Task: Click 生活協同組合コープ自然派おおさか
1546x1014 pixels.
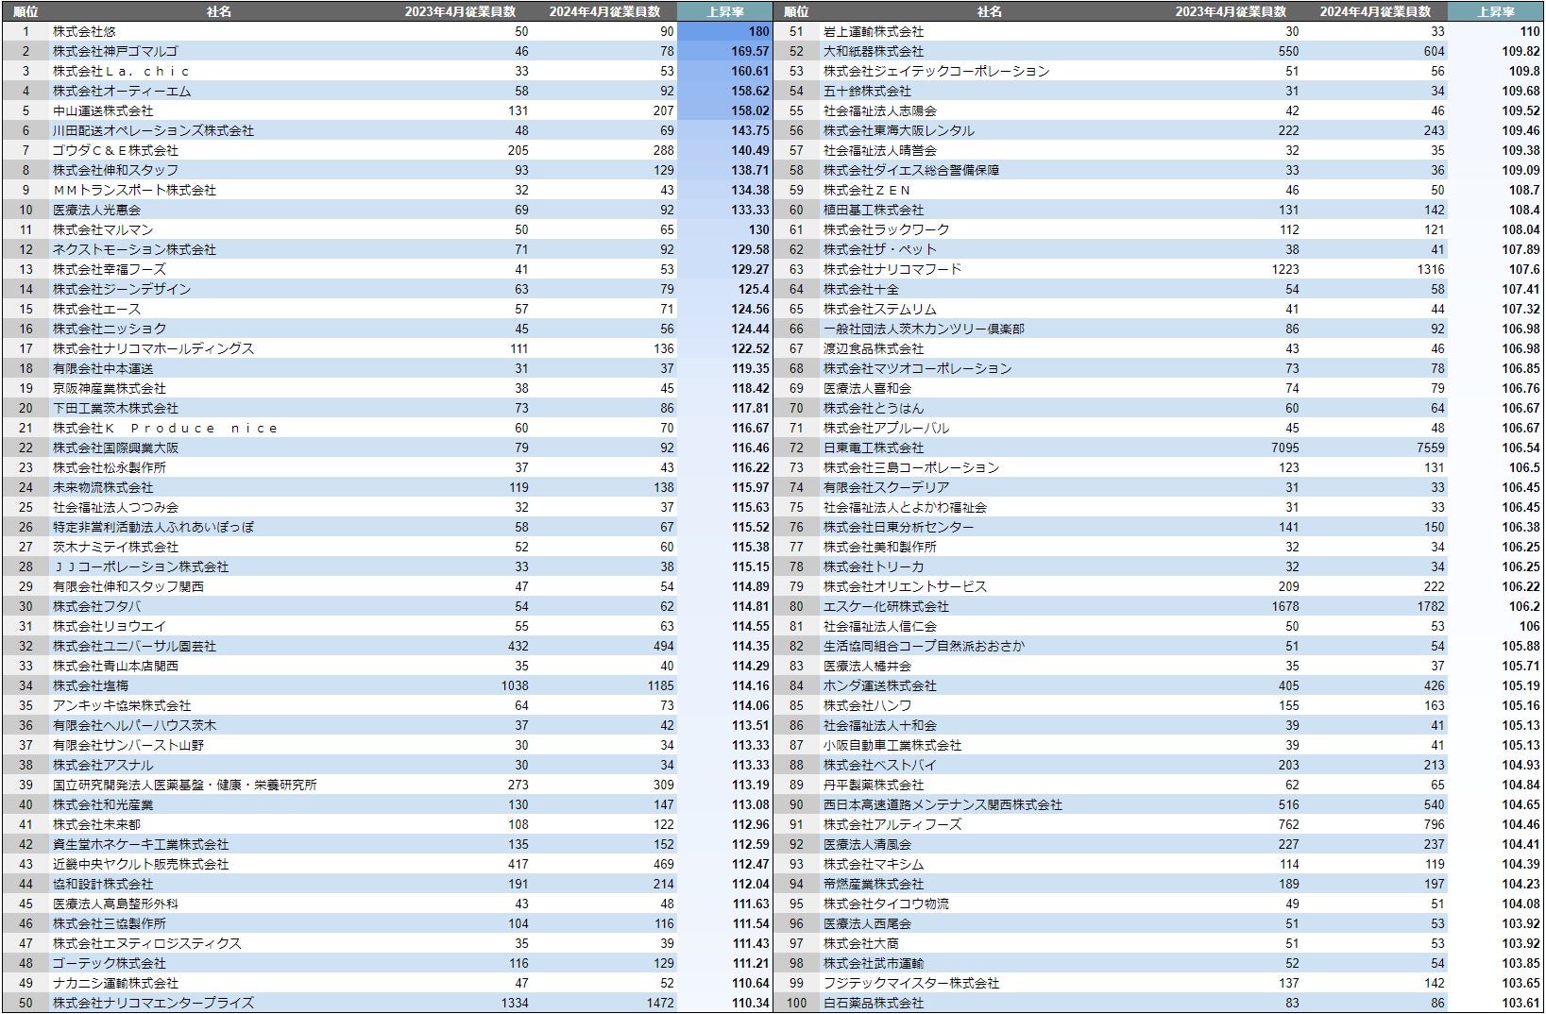Action: tap(924, 646)
